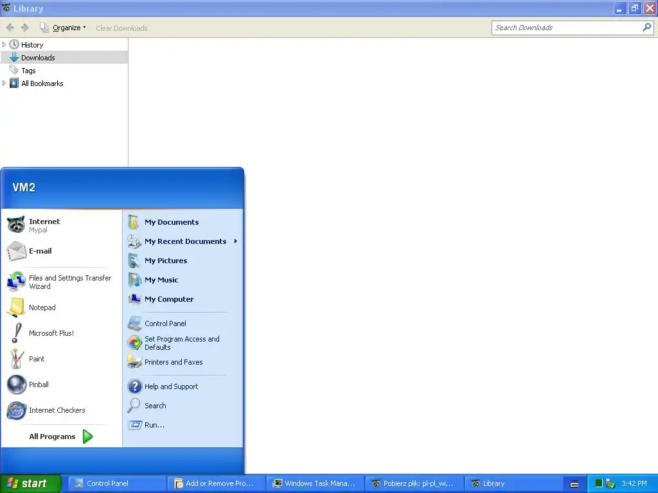Open the Search magnifier icon in Start menu
Screen dimensions: 658x493
[134, 406]
